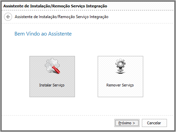The width and height of the screenshot is (176, 132).
Task: Click empty space below Instalar Serviço text
Action: pyautogui.click(x=52, y=92)
